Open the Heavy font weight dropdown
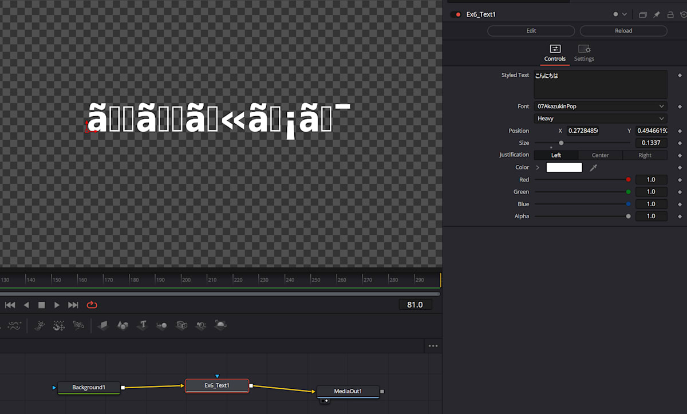Screen dimensions: 687x414 click(600, 118)
